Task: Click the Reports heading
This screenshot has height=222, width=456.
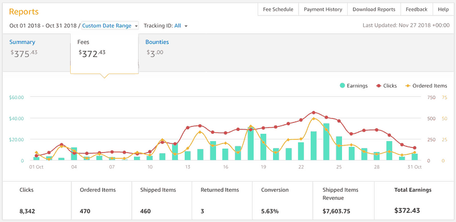Action: pyautogui.click(x=24, y=12)
